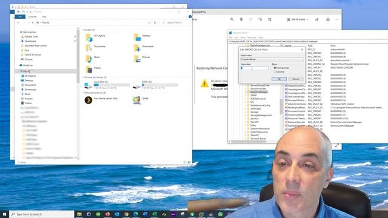Select the DATA (D:) drive
Image resolution: width=388 pixels, height=218 pixels.
click(155, 85)
